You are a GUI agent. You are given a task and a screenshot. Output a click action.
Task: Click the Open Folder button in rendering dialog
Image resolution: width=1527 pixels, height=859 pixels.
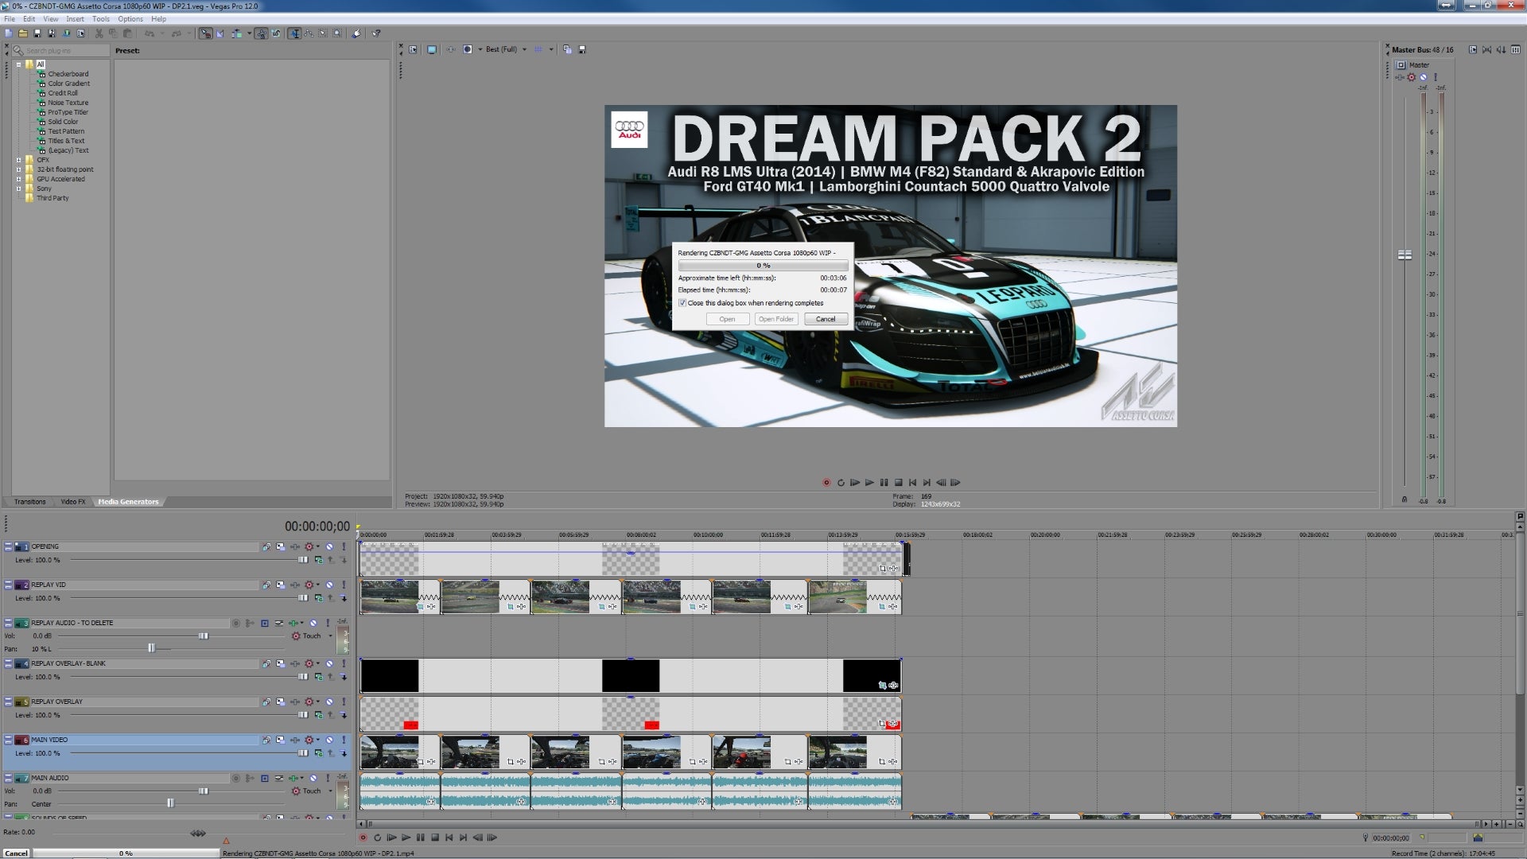[776, 319]
